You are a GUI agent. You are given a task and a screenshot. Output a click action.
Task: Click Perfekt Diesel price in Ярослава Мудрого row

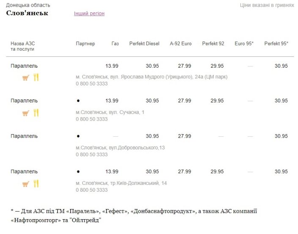(x=152, y=66)
